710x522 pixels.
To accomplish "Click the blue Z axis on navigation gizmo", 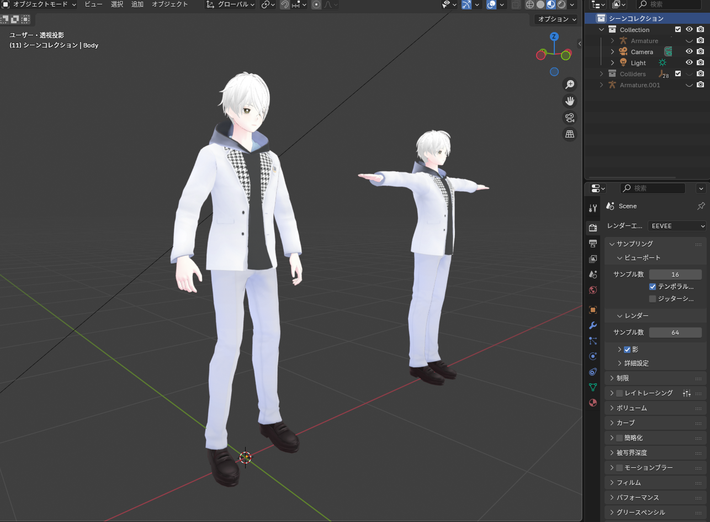I will (554, 36).
